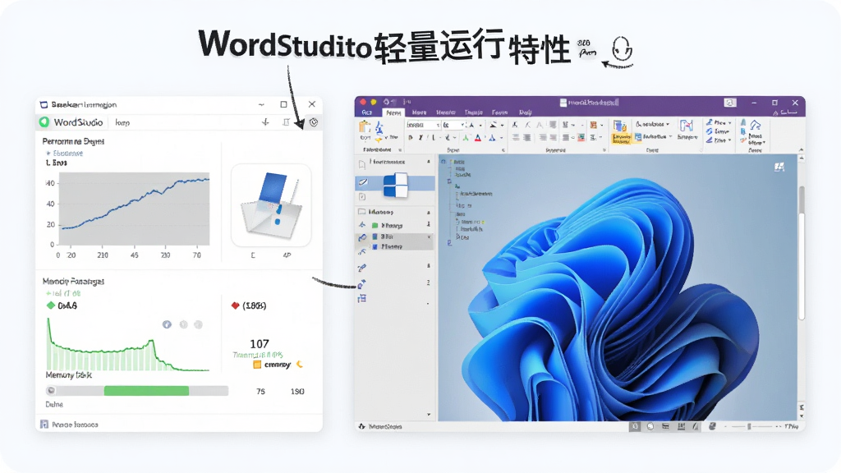Click the 3D document thumbnail in WordStudio
Screen dimensions: 841x473
tap(271, 205)
